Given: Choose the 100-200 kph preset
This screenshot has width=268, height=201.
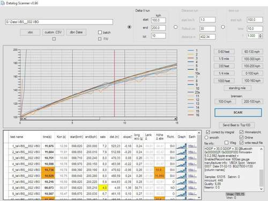Looking at the screenshot, I should (252, 66).
